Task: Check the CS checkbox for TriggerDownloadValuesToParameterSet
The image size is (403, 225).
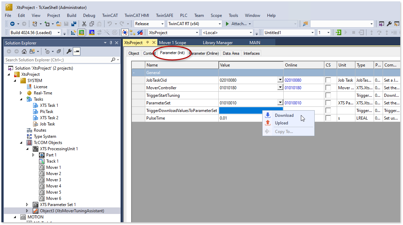Action: [328, 110]
